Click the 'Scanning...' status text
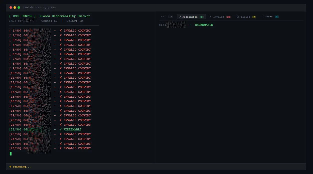313x174 pixels. [x=22, y=167]
